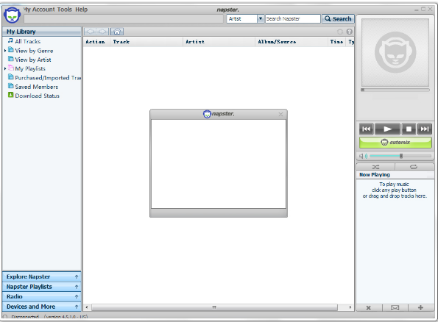Click the envelope share icon
Screen dimensions: 438x322
click(395, 308)
